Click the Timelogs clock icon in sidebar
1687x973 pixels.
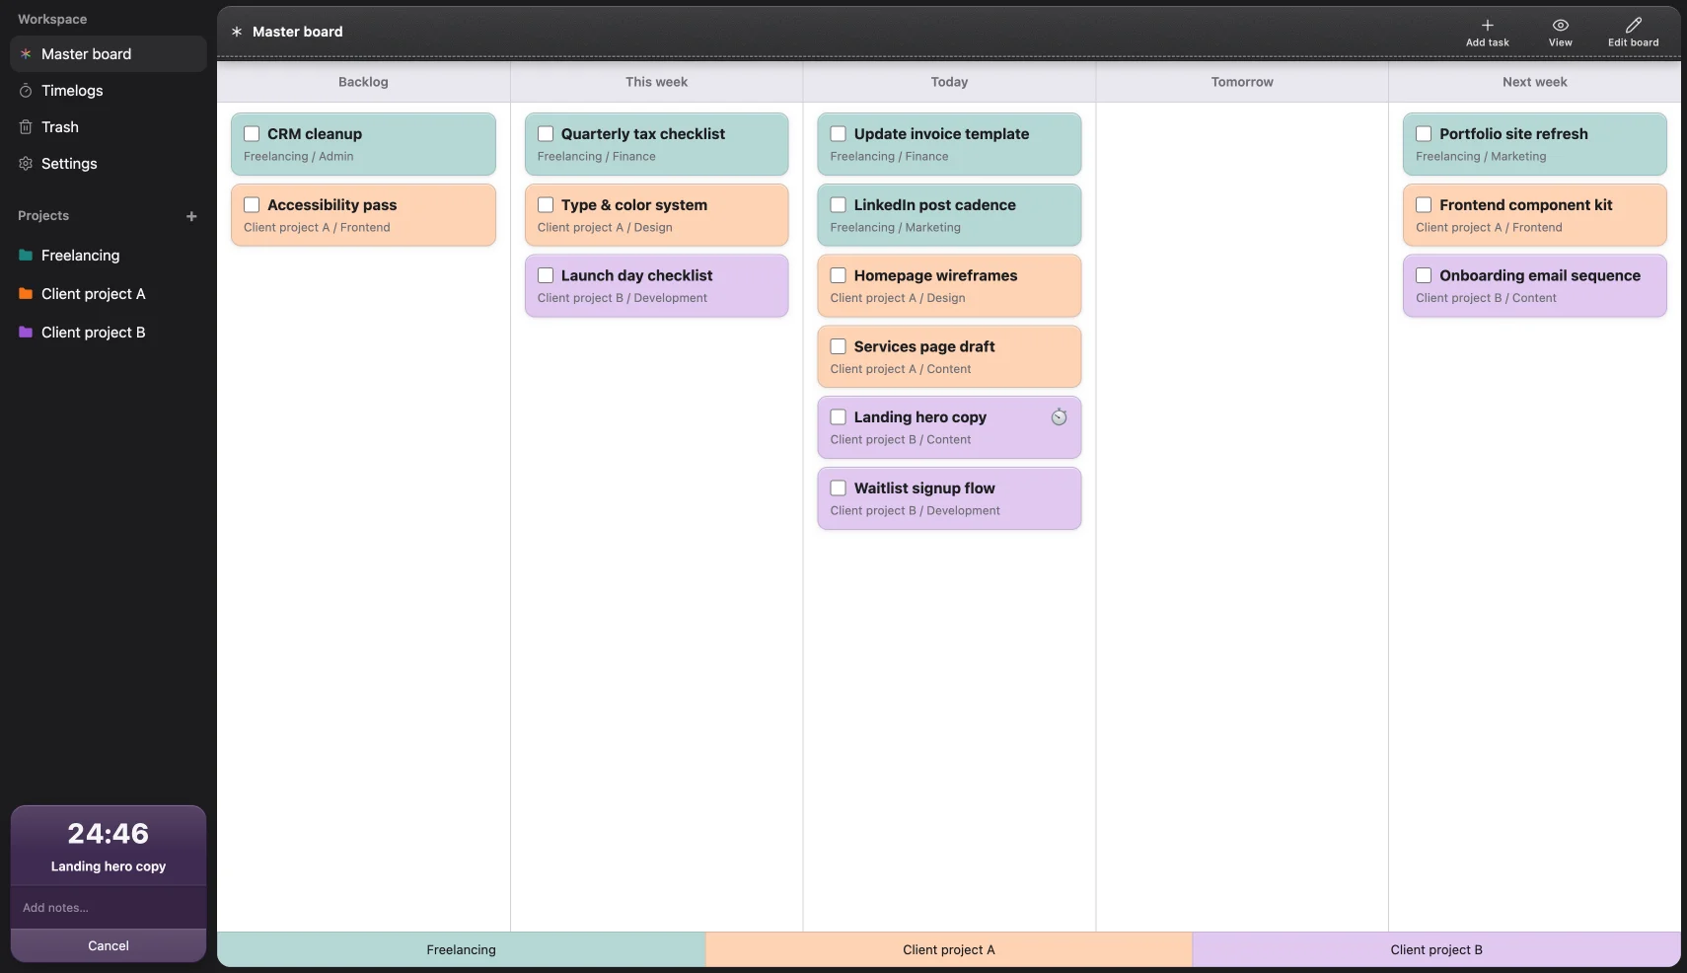click(26, 91)
